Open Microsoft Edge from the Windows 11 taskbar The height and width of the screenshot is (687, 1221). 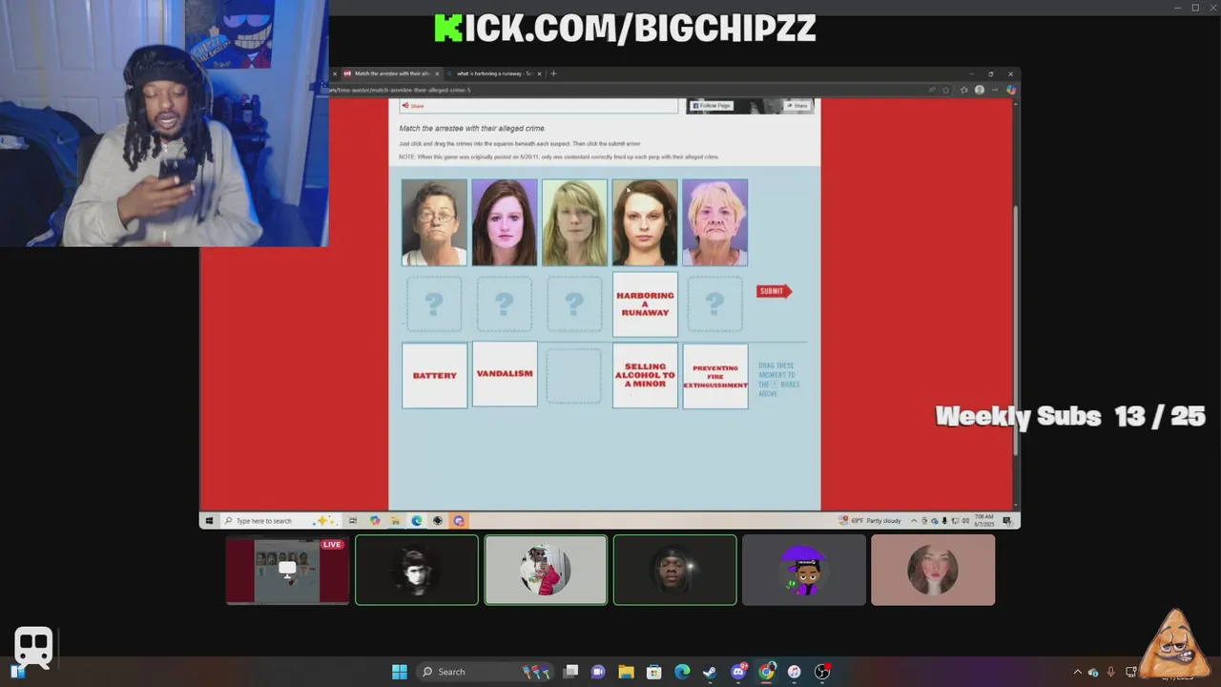[x=682, y=672]
